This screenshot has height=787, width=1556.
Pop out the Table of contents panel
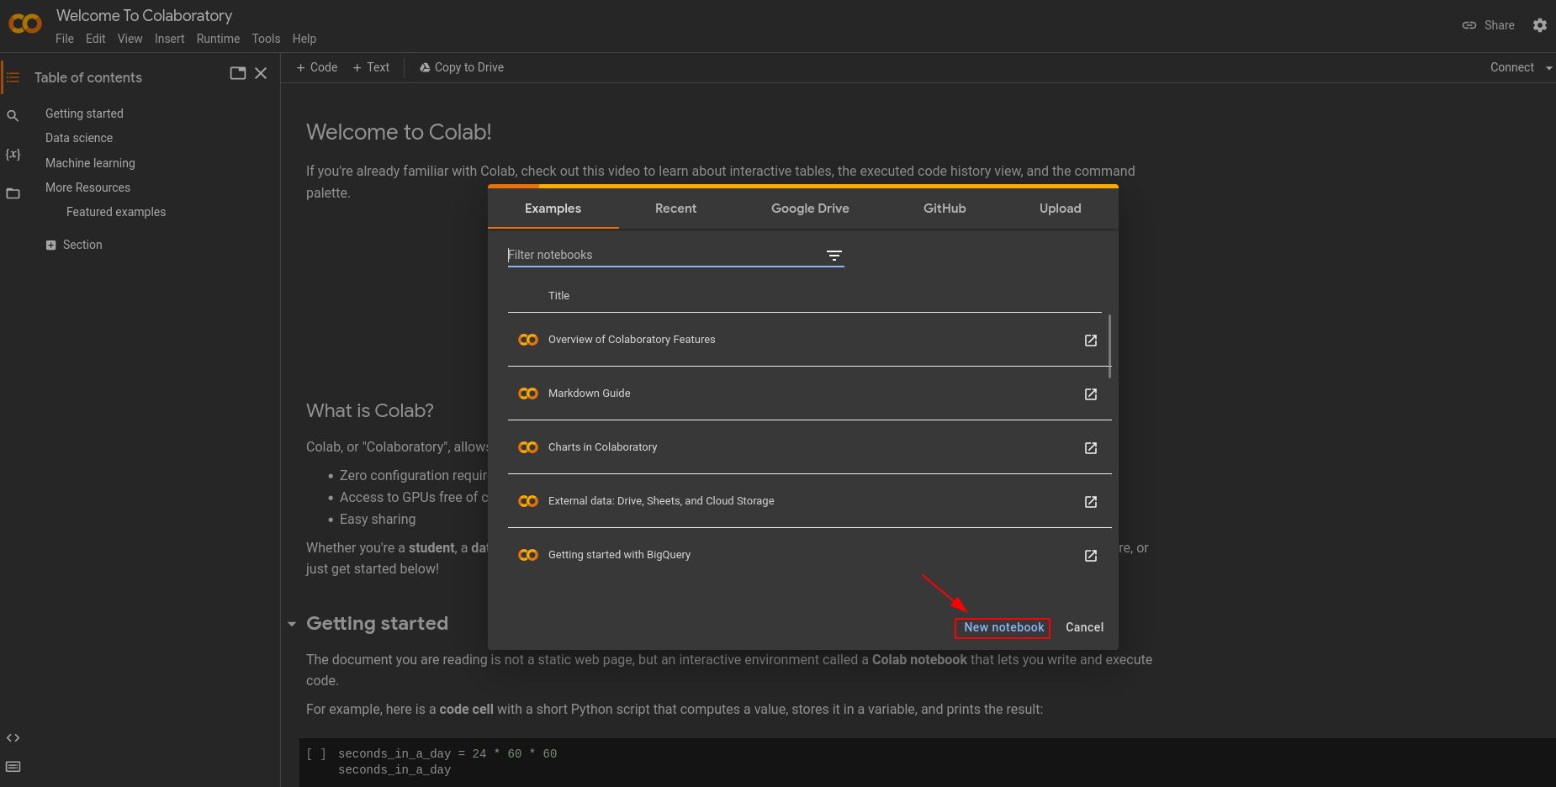coord(238,73)
